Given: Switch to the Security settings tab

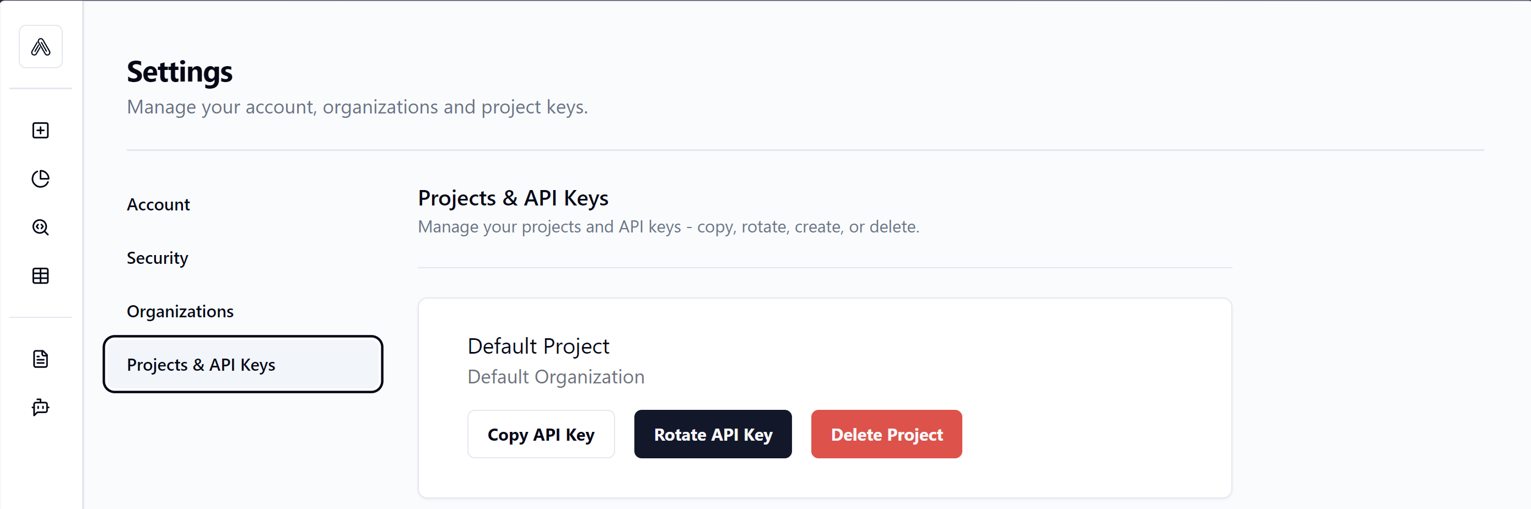Looking at the screenshot, I should coord(158,258).
